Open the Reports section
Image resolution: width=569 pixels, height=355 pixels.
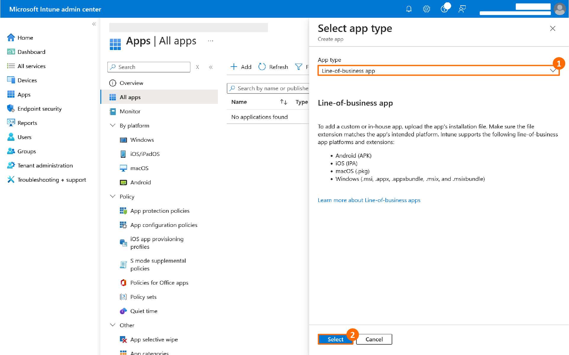click(27, 123)
